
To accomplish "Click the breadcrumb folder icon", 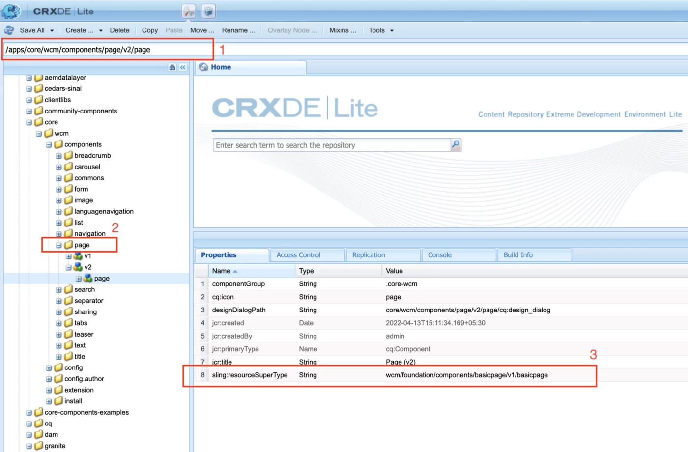I will click(x=68, y=155).
